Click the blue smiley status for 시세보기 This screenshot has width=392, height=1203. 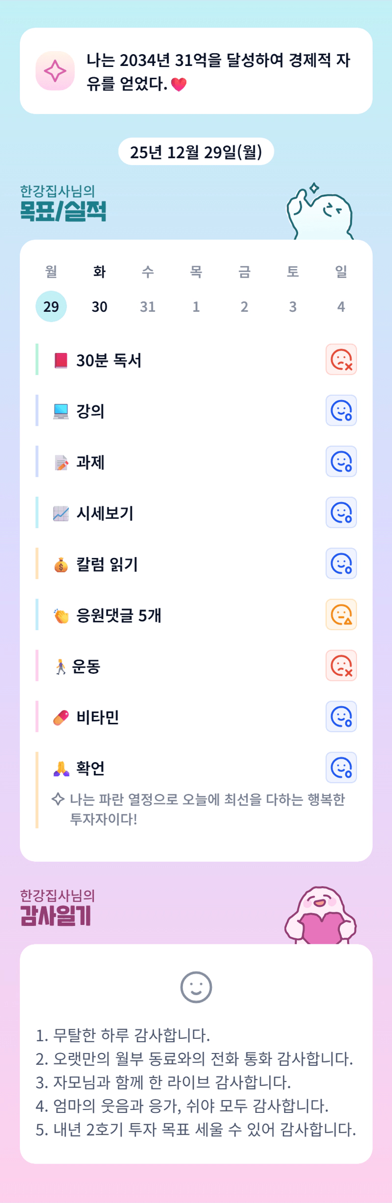click(341, 513)
